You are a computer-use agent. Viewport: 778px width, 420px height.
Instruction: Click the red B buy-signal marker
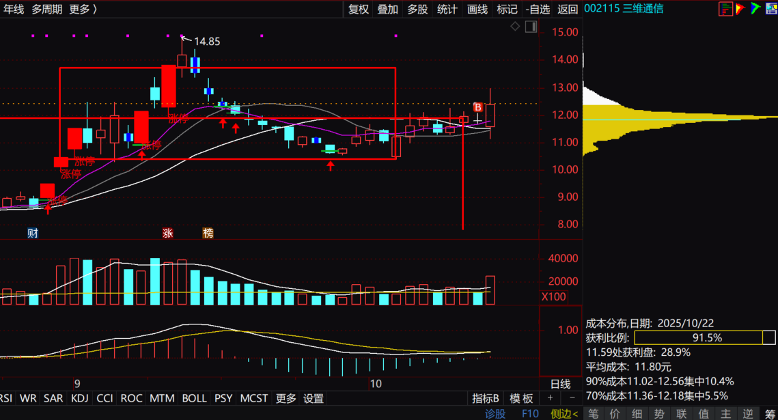click(478, 107)
